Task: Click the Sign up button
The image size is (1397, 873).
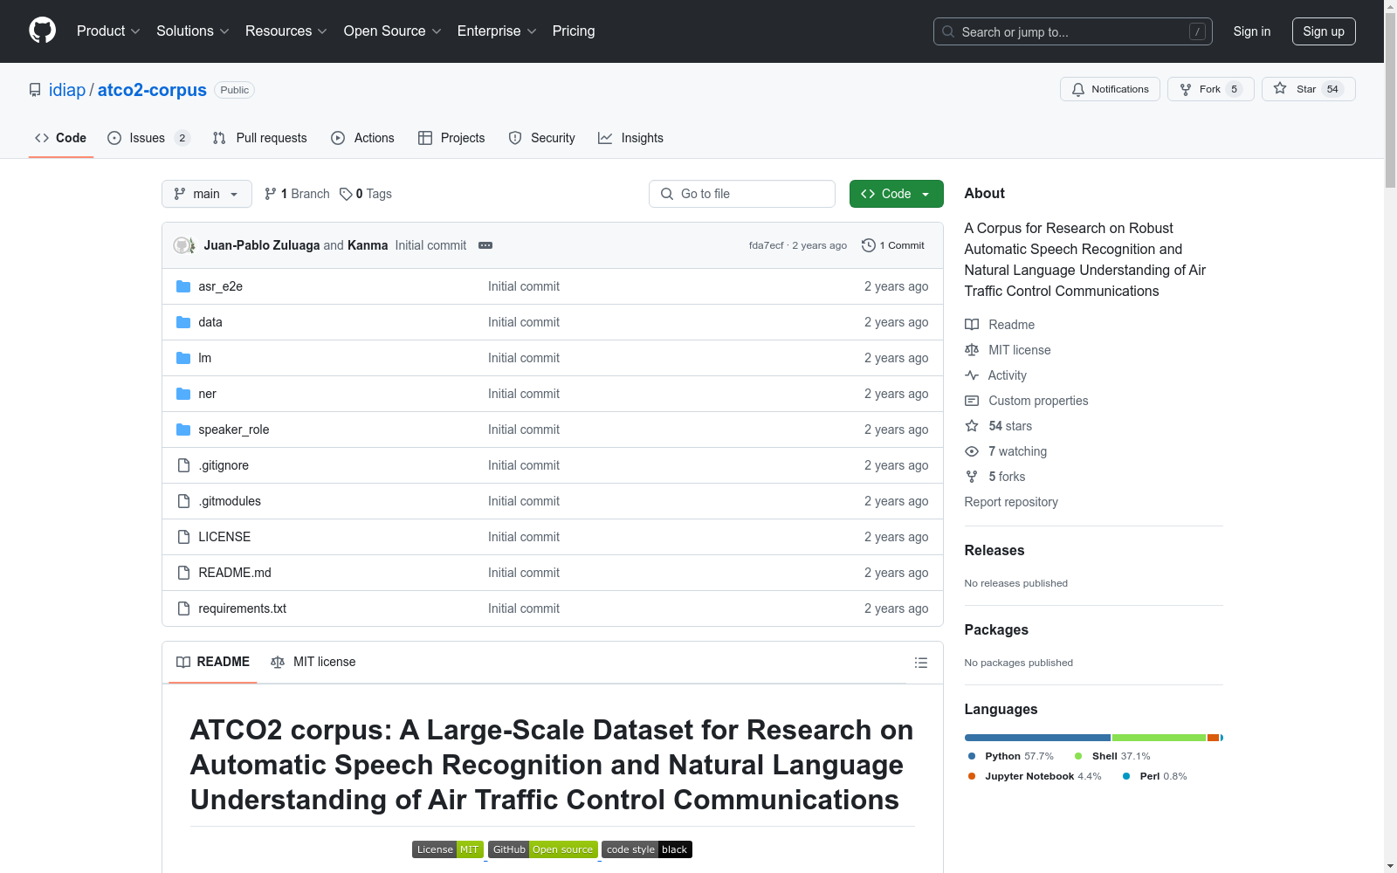Action: coord(1324,31)
